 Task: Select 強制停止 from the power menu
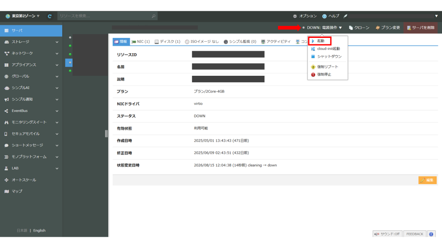(328, 74)
